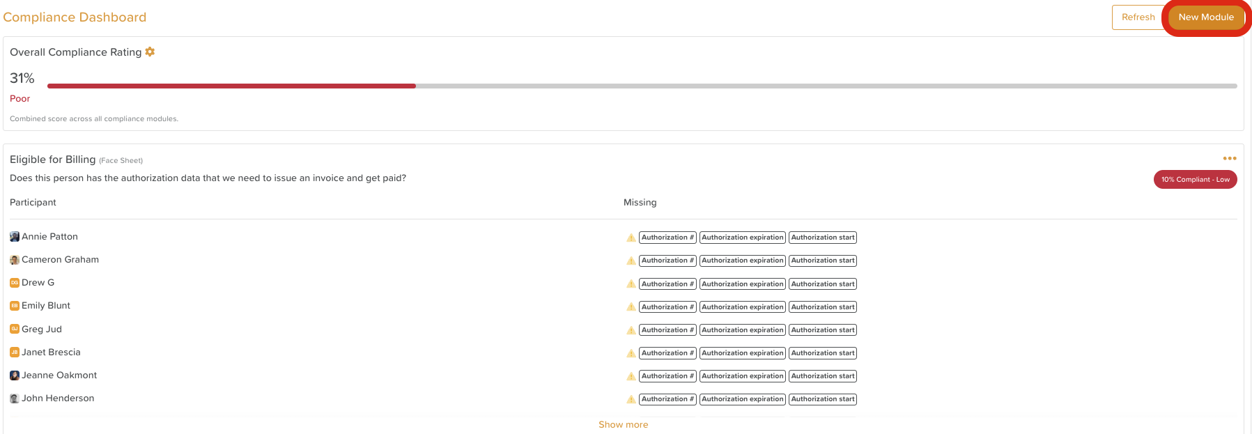Open Emily Blunt participant name
1252x434 pixels.
tap(46, 306)
